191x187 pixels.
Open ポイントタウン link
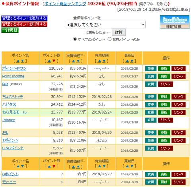(x=14, y=69)
